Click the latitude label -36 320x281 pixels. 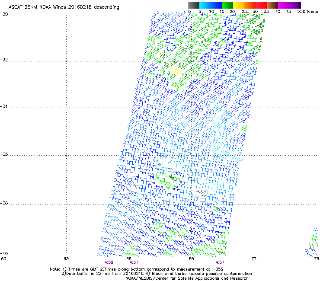pos(4,154)
